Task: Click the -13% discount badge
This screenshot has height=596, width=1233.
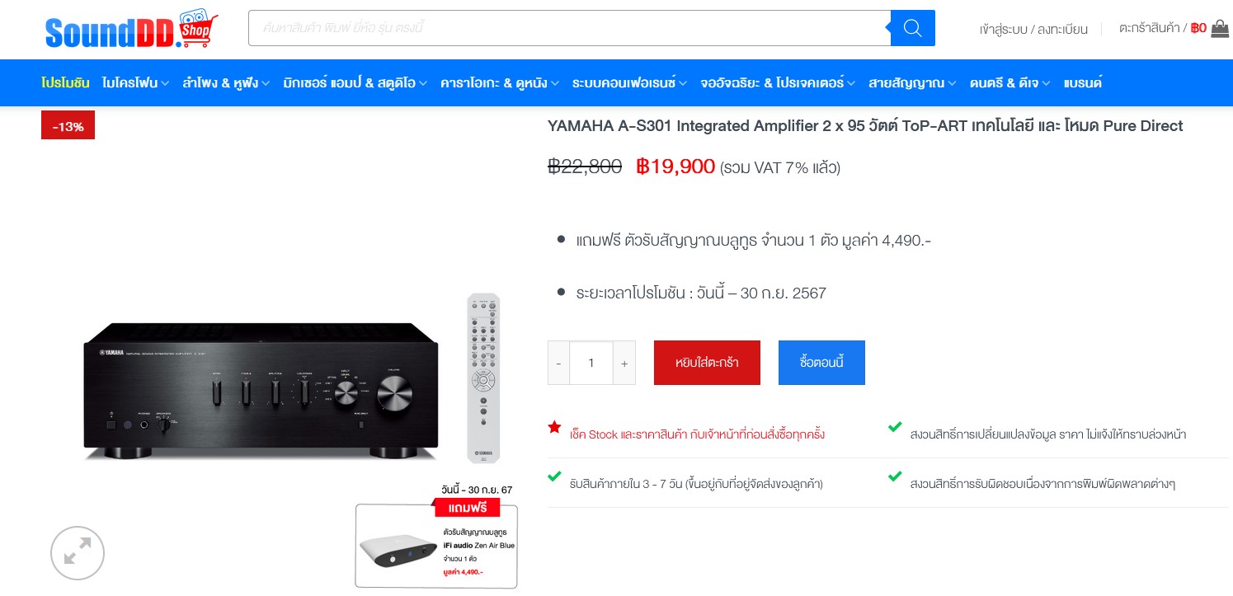Action: point(68,126)
